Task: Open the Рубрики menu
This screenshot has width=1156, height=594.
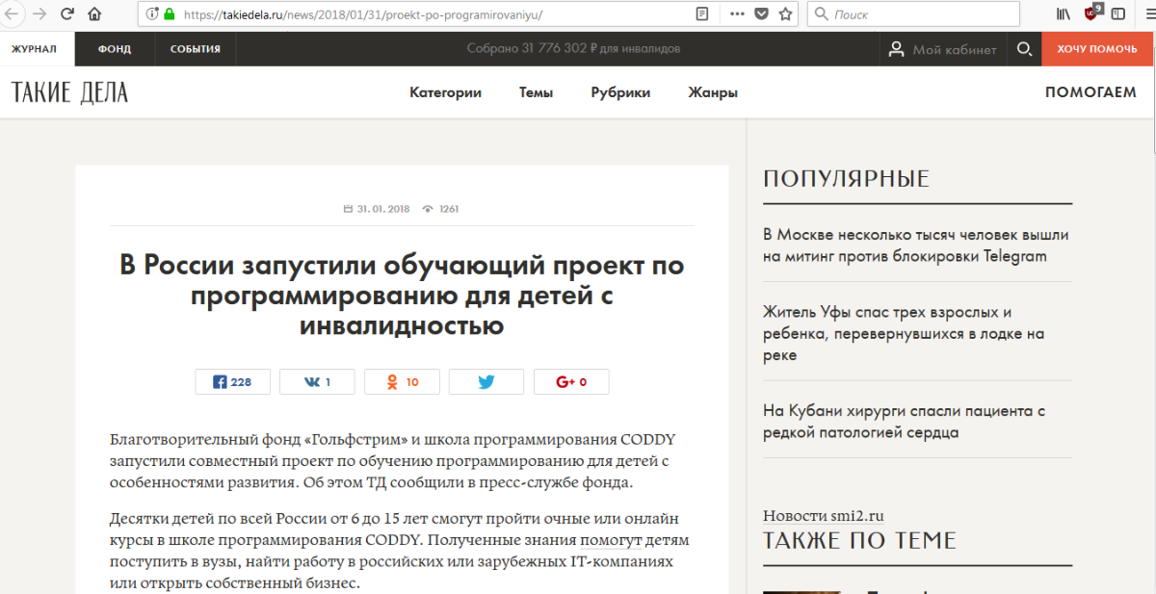Action: pyautogui.click(x=620, y=92)
